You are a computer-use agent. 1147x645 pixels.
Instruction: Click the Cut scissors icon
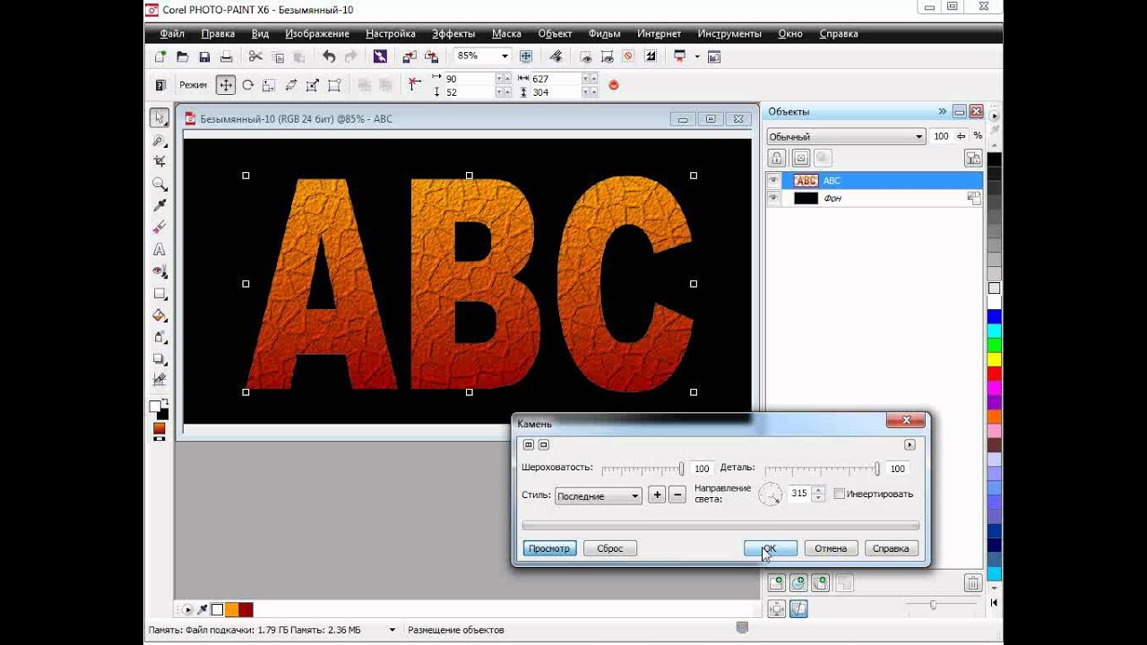pyautogui.click(x=255, y=56)
